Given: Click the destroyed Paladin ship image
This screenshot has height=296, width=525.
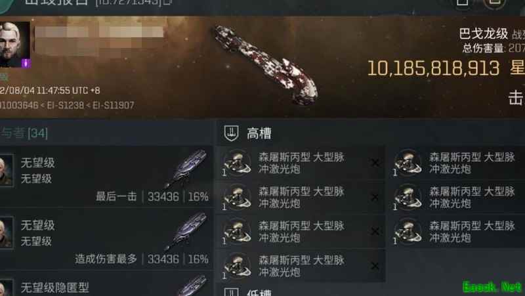Looking at the screenshot, I should (x=266, y=64).
